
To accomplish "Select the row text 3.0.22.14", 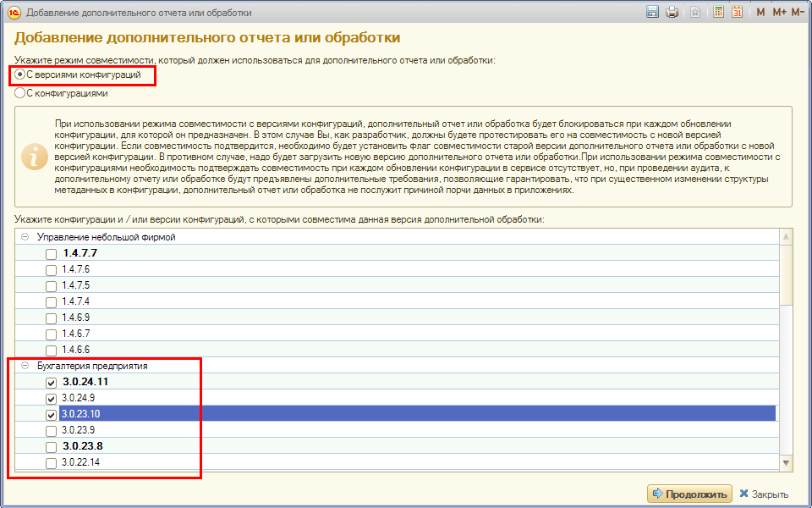I will click(x=81, y=462).
